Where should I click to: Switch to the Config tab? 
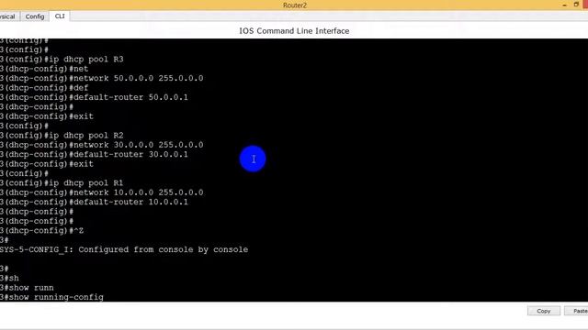point(35,16)
